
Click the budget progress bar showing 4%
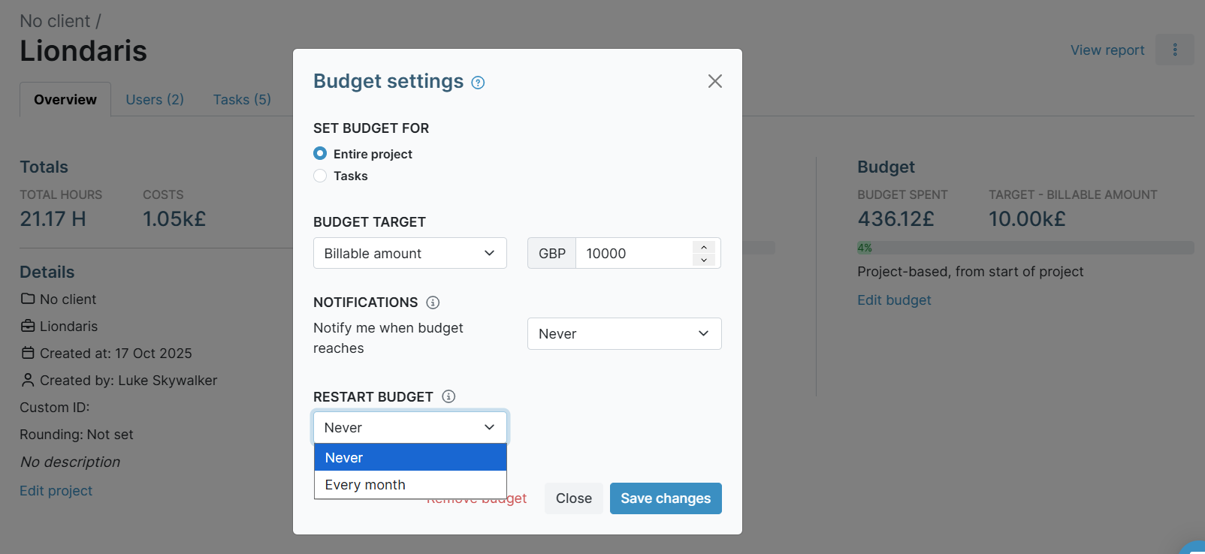pyautogui.click(x=1025, y=248)
